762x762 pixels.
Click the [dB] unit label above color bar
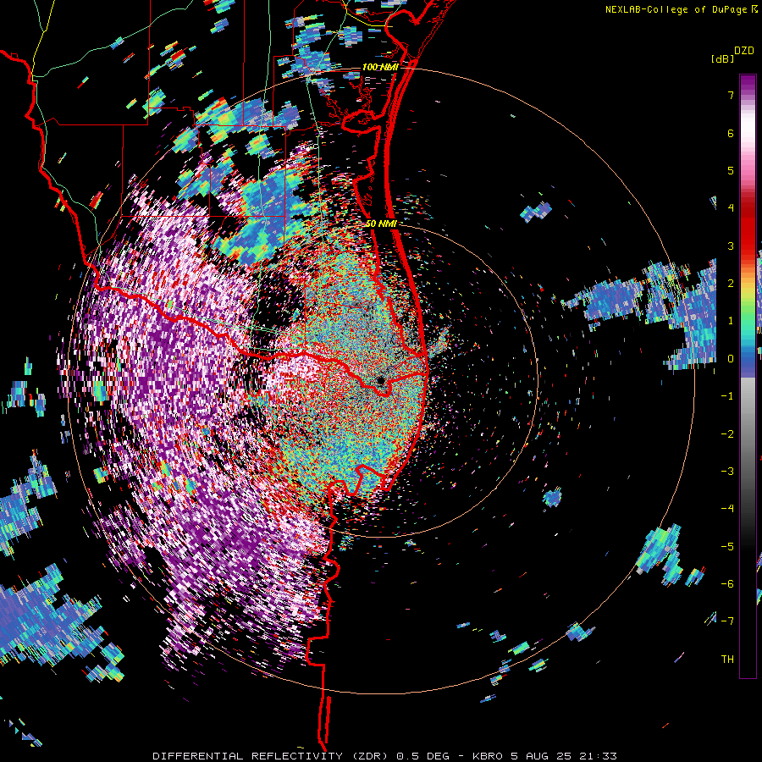coord(723,58)
